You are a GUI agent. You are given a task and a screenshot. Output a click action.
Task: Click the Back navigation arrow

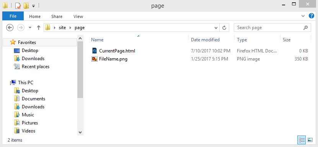coord(10,28)
